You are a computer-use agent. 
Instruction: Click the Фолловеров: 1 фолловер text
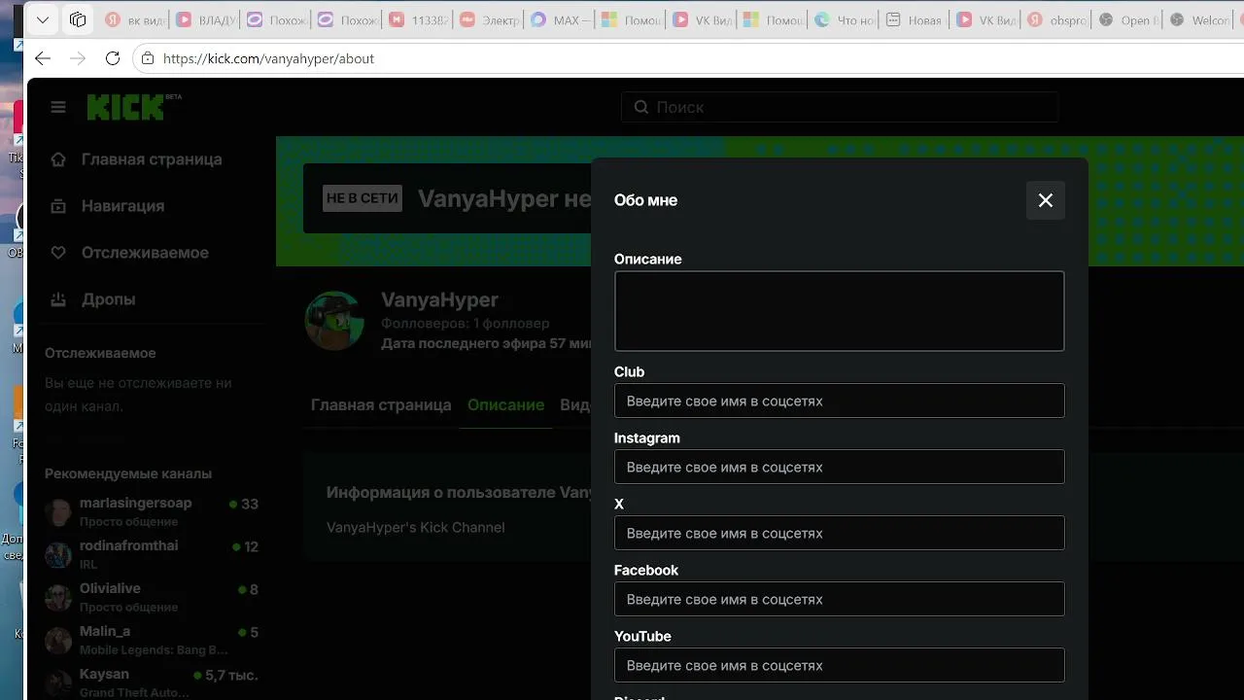tap(465, 323)
